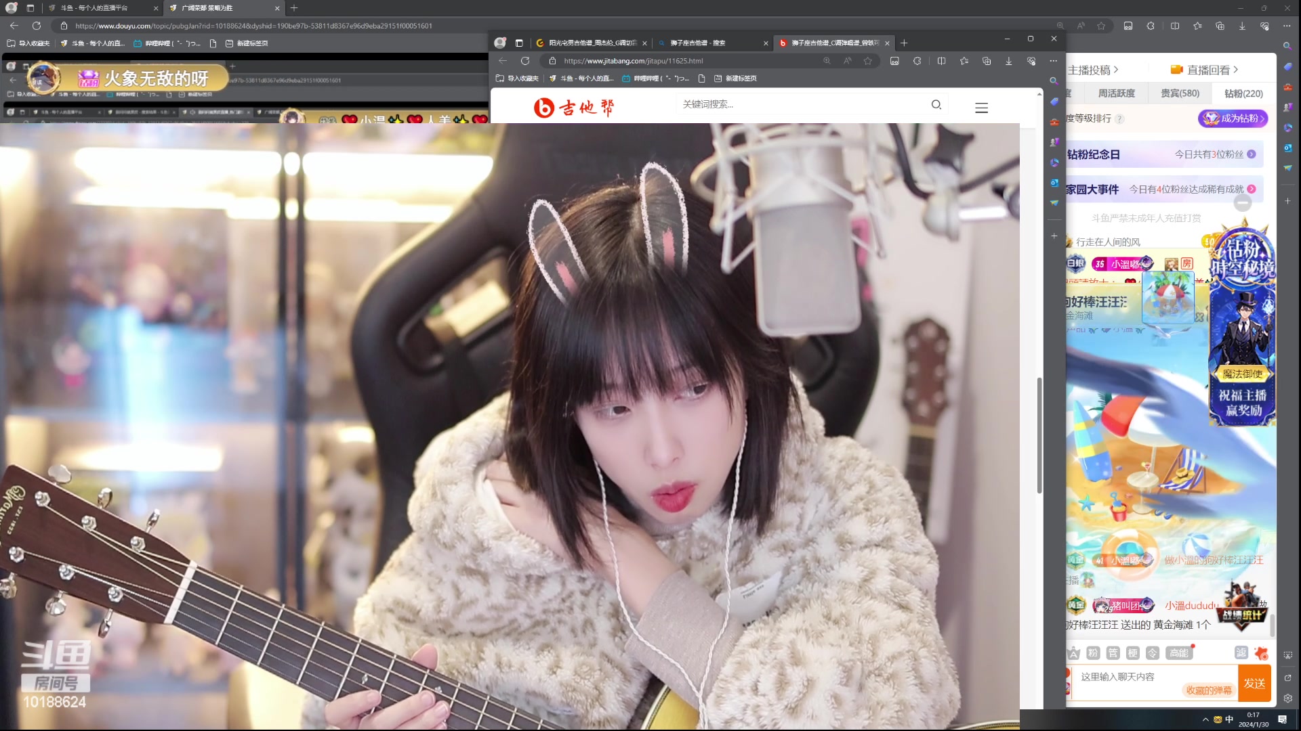The width and height of the screenshot is (1301, 731).
Task: Refresh the douyu browser window
Action: [x=37, y=26]
